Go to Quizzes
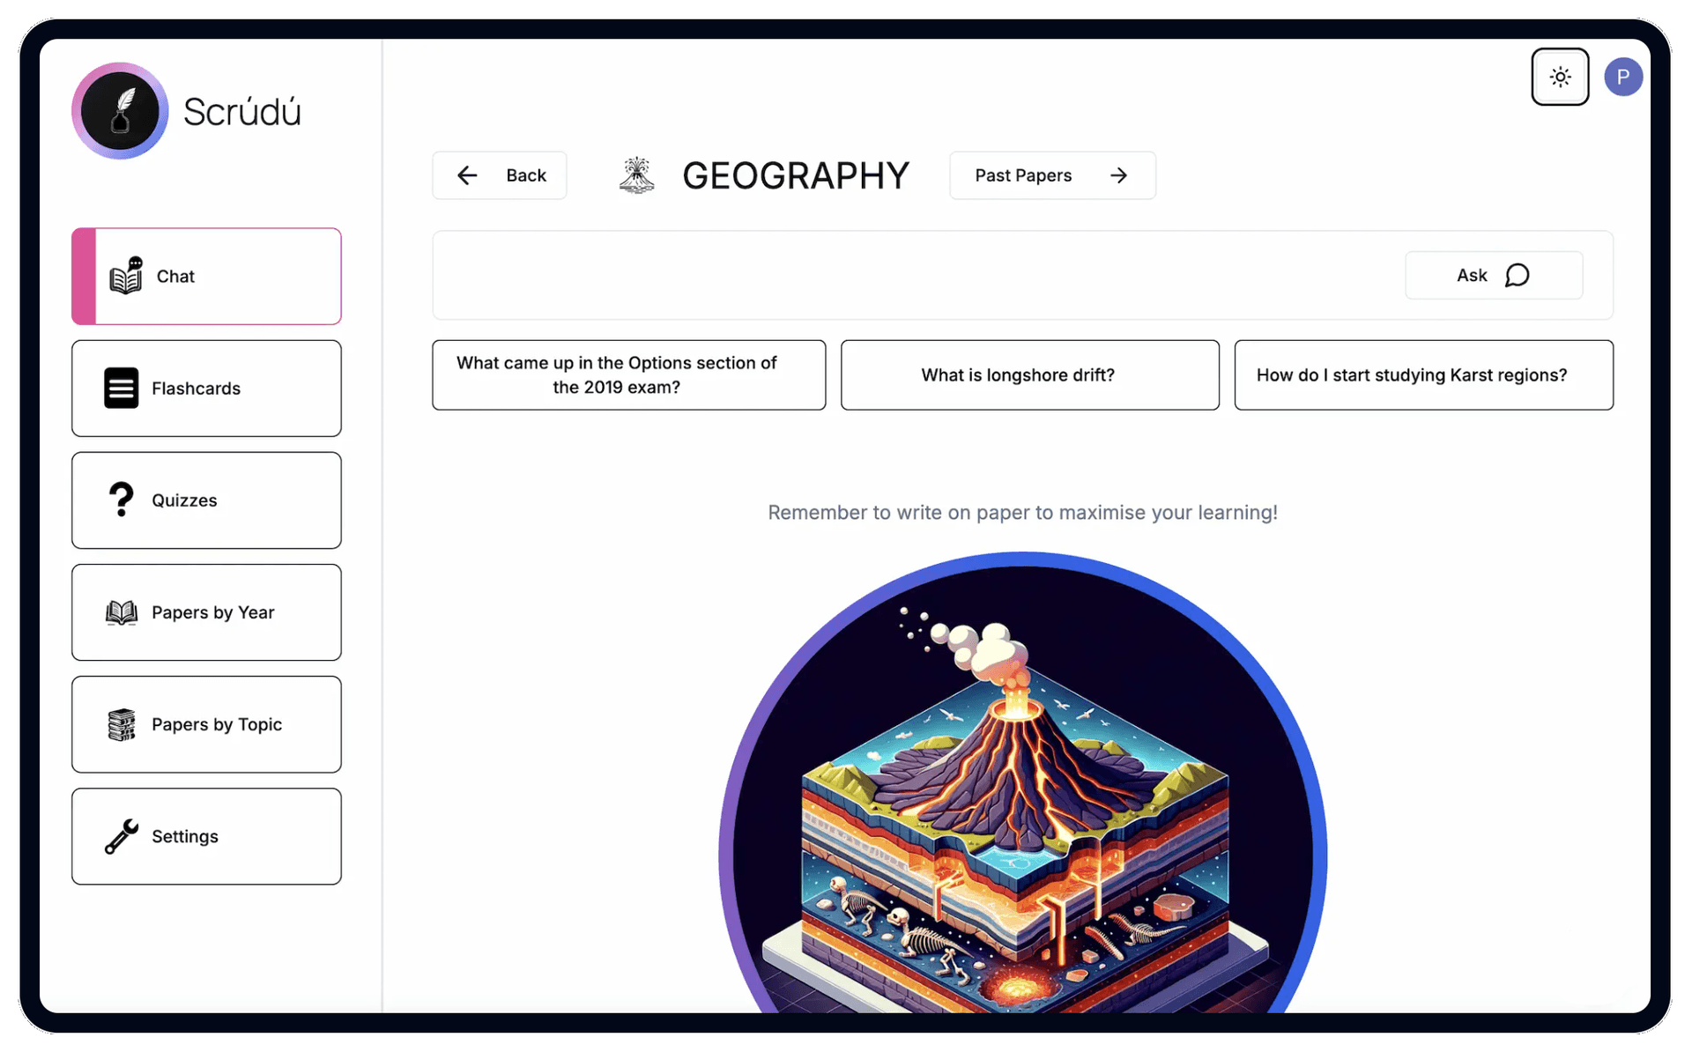The height and width of the screenshot is (1052, 1692). pyautogui.click(x=206, y=500)
